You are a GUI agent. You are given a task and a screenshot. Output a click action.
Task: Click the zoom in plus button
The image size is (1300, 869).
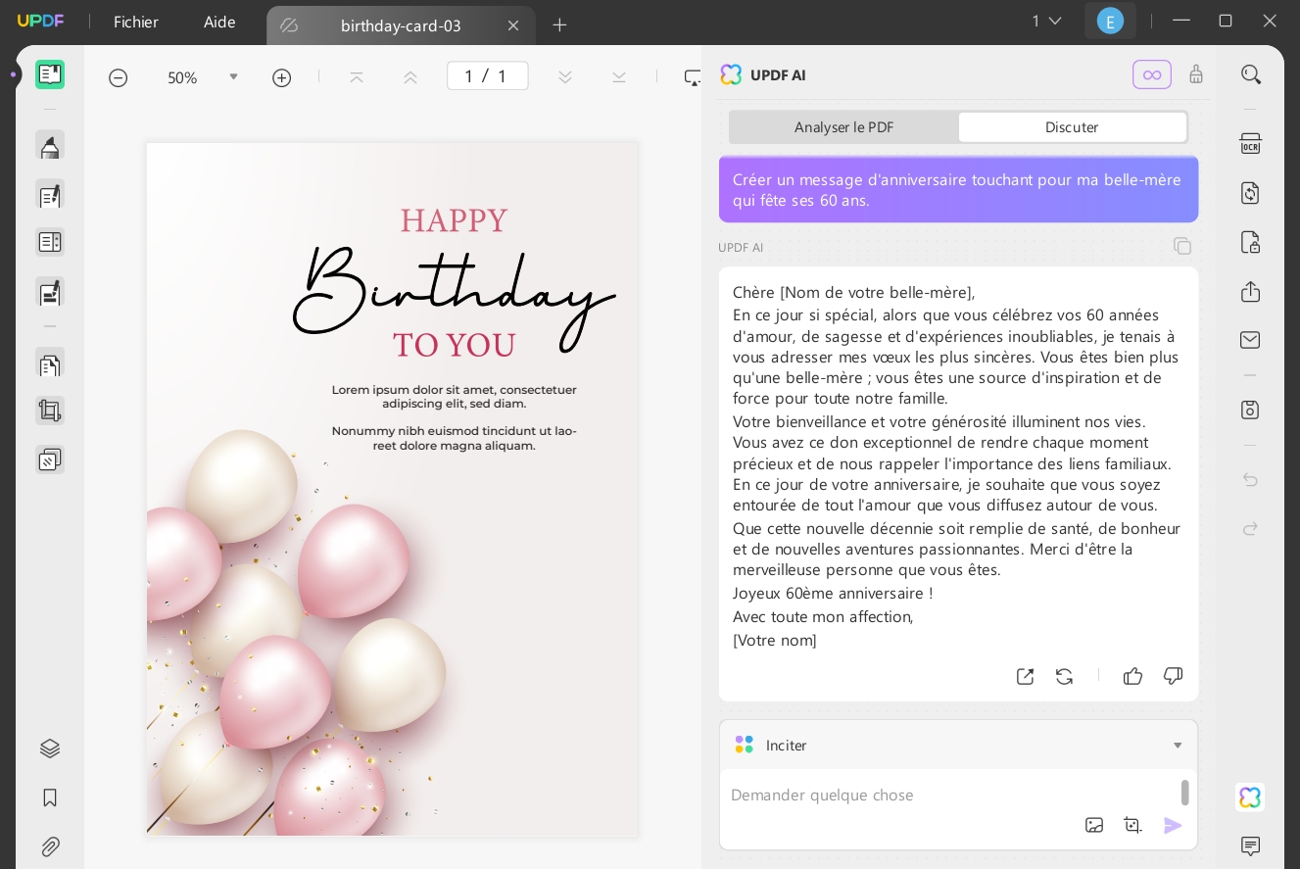pos(282,77)
